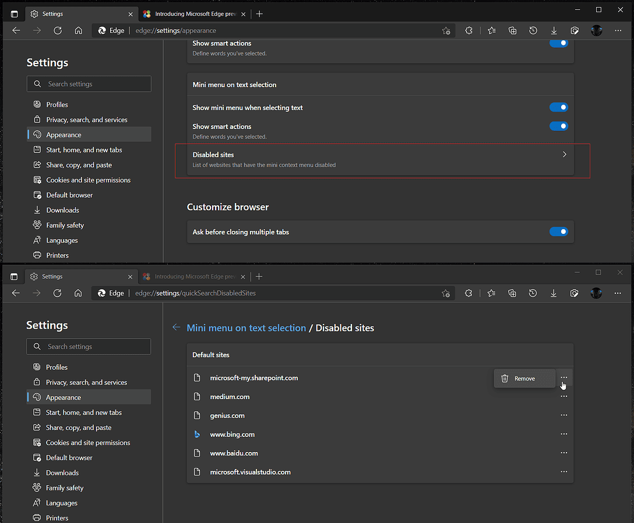Screen dimensions: 634x523
Task: Disable Show mini menu when selecting text
Action: [x=558, y=107]
